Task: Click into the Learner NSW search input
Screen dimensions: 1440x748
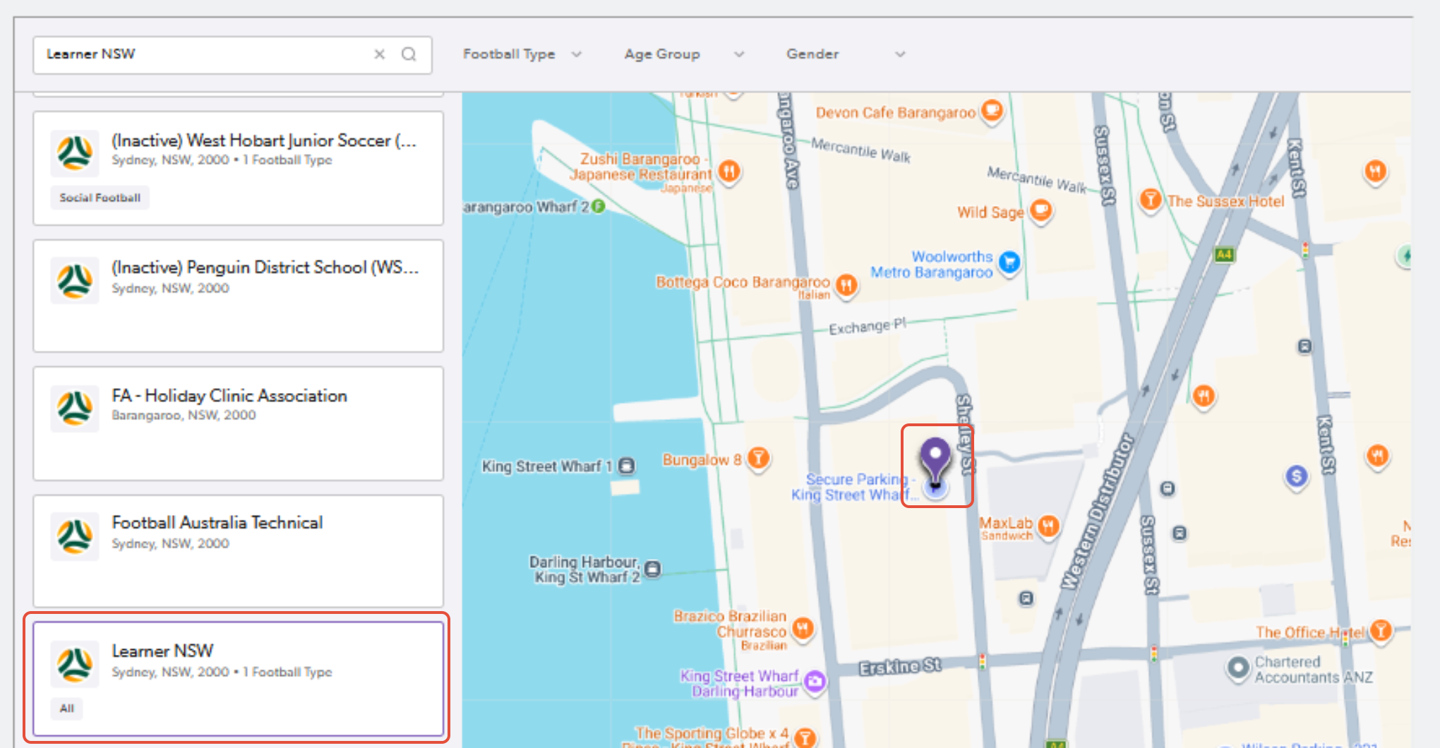Action: tap(205, 54)
